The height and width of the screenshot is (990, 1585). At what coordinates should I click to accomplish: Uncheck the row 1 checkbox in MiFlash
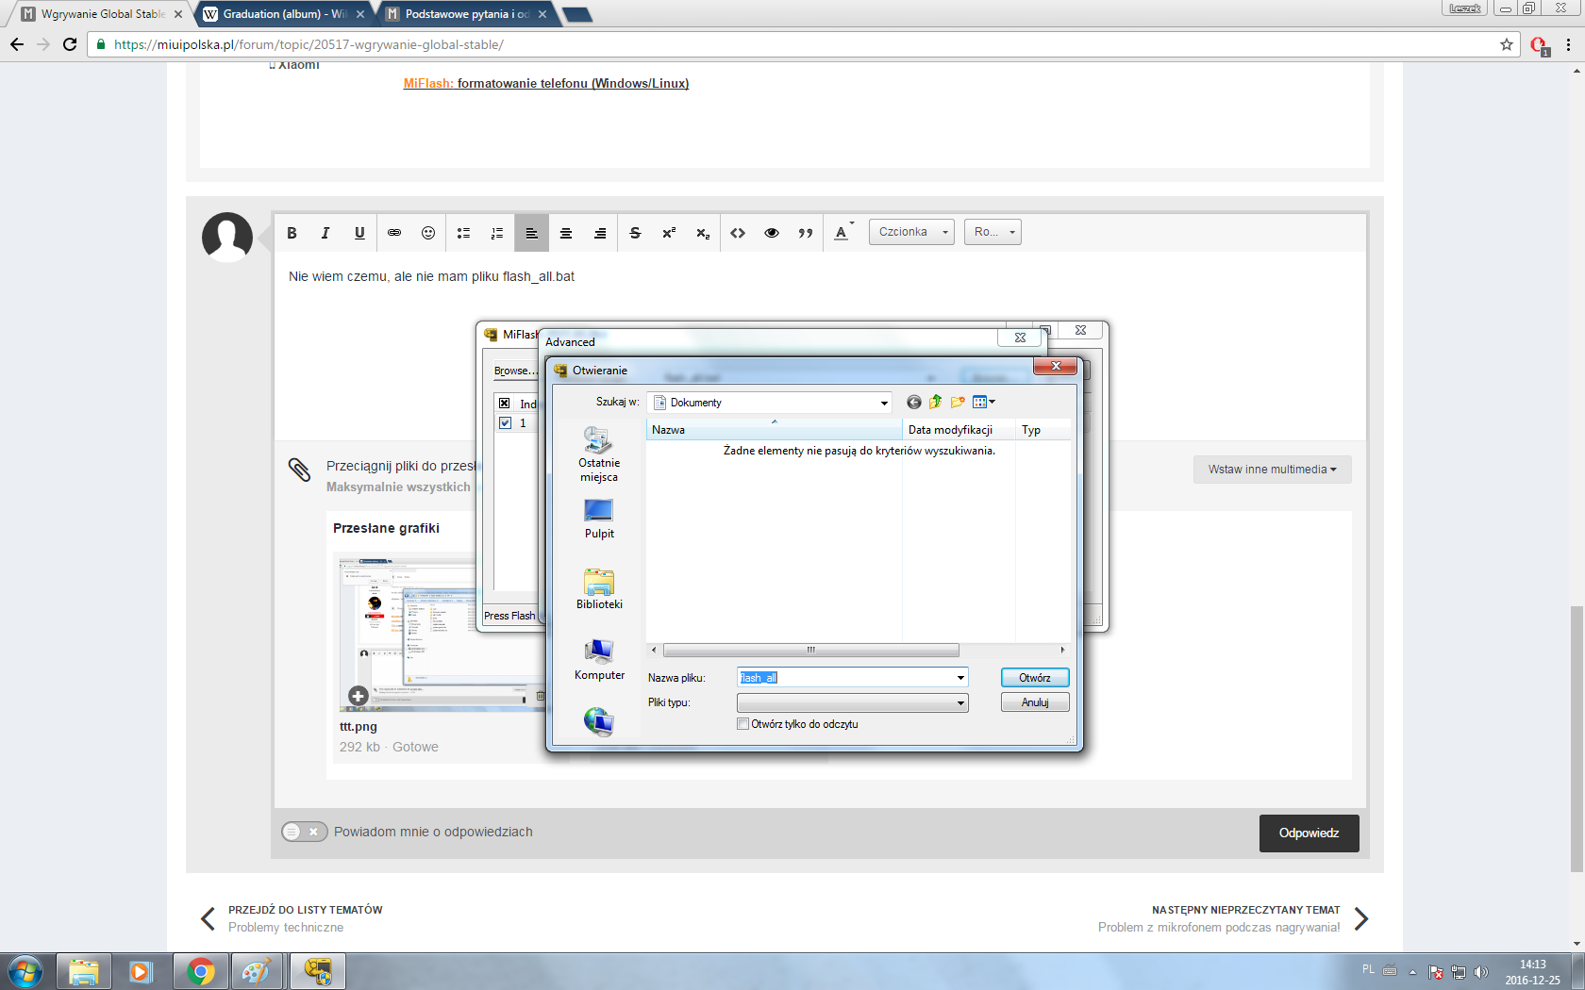click(x=505, y=423)
